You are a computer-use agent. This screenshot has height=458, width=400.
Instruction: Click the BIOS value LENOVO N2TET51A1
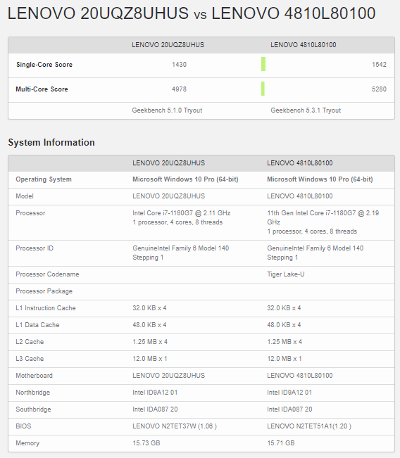click(x=309, y=426)
